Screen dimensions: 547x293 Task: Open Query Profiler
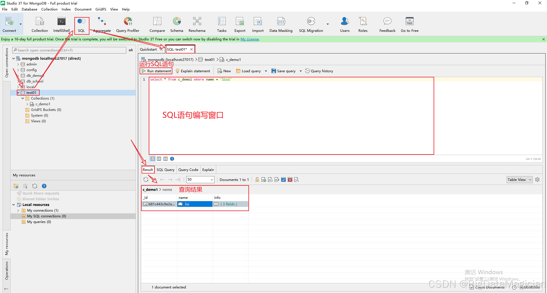pos(128,25)
